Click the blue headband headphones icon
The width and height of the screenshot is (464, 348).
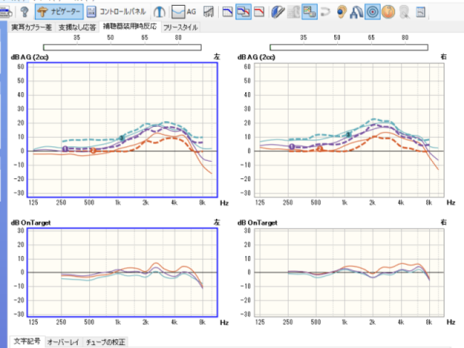pyautogui.click(x=357, y=12)
